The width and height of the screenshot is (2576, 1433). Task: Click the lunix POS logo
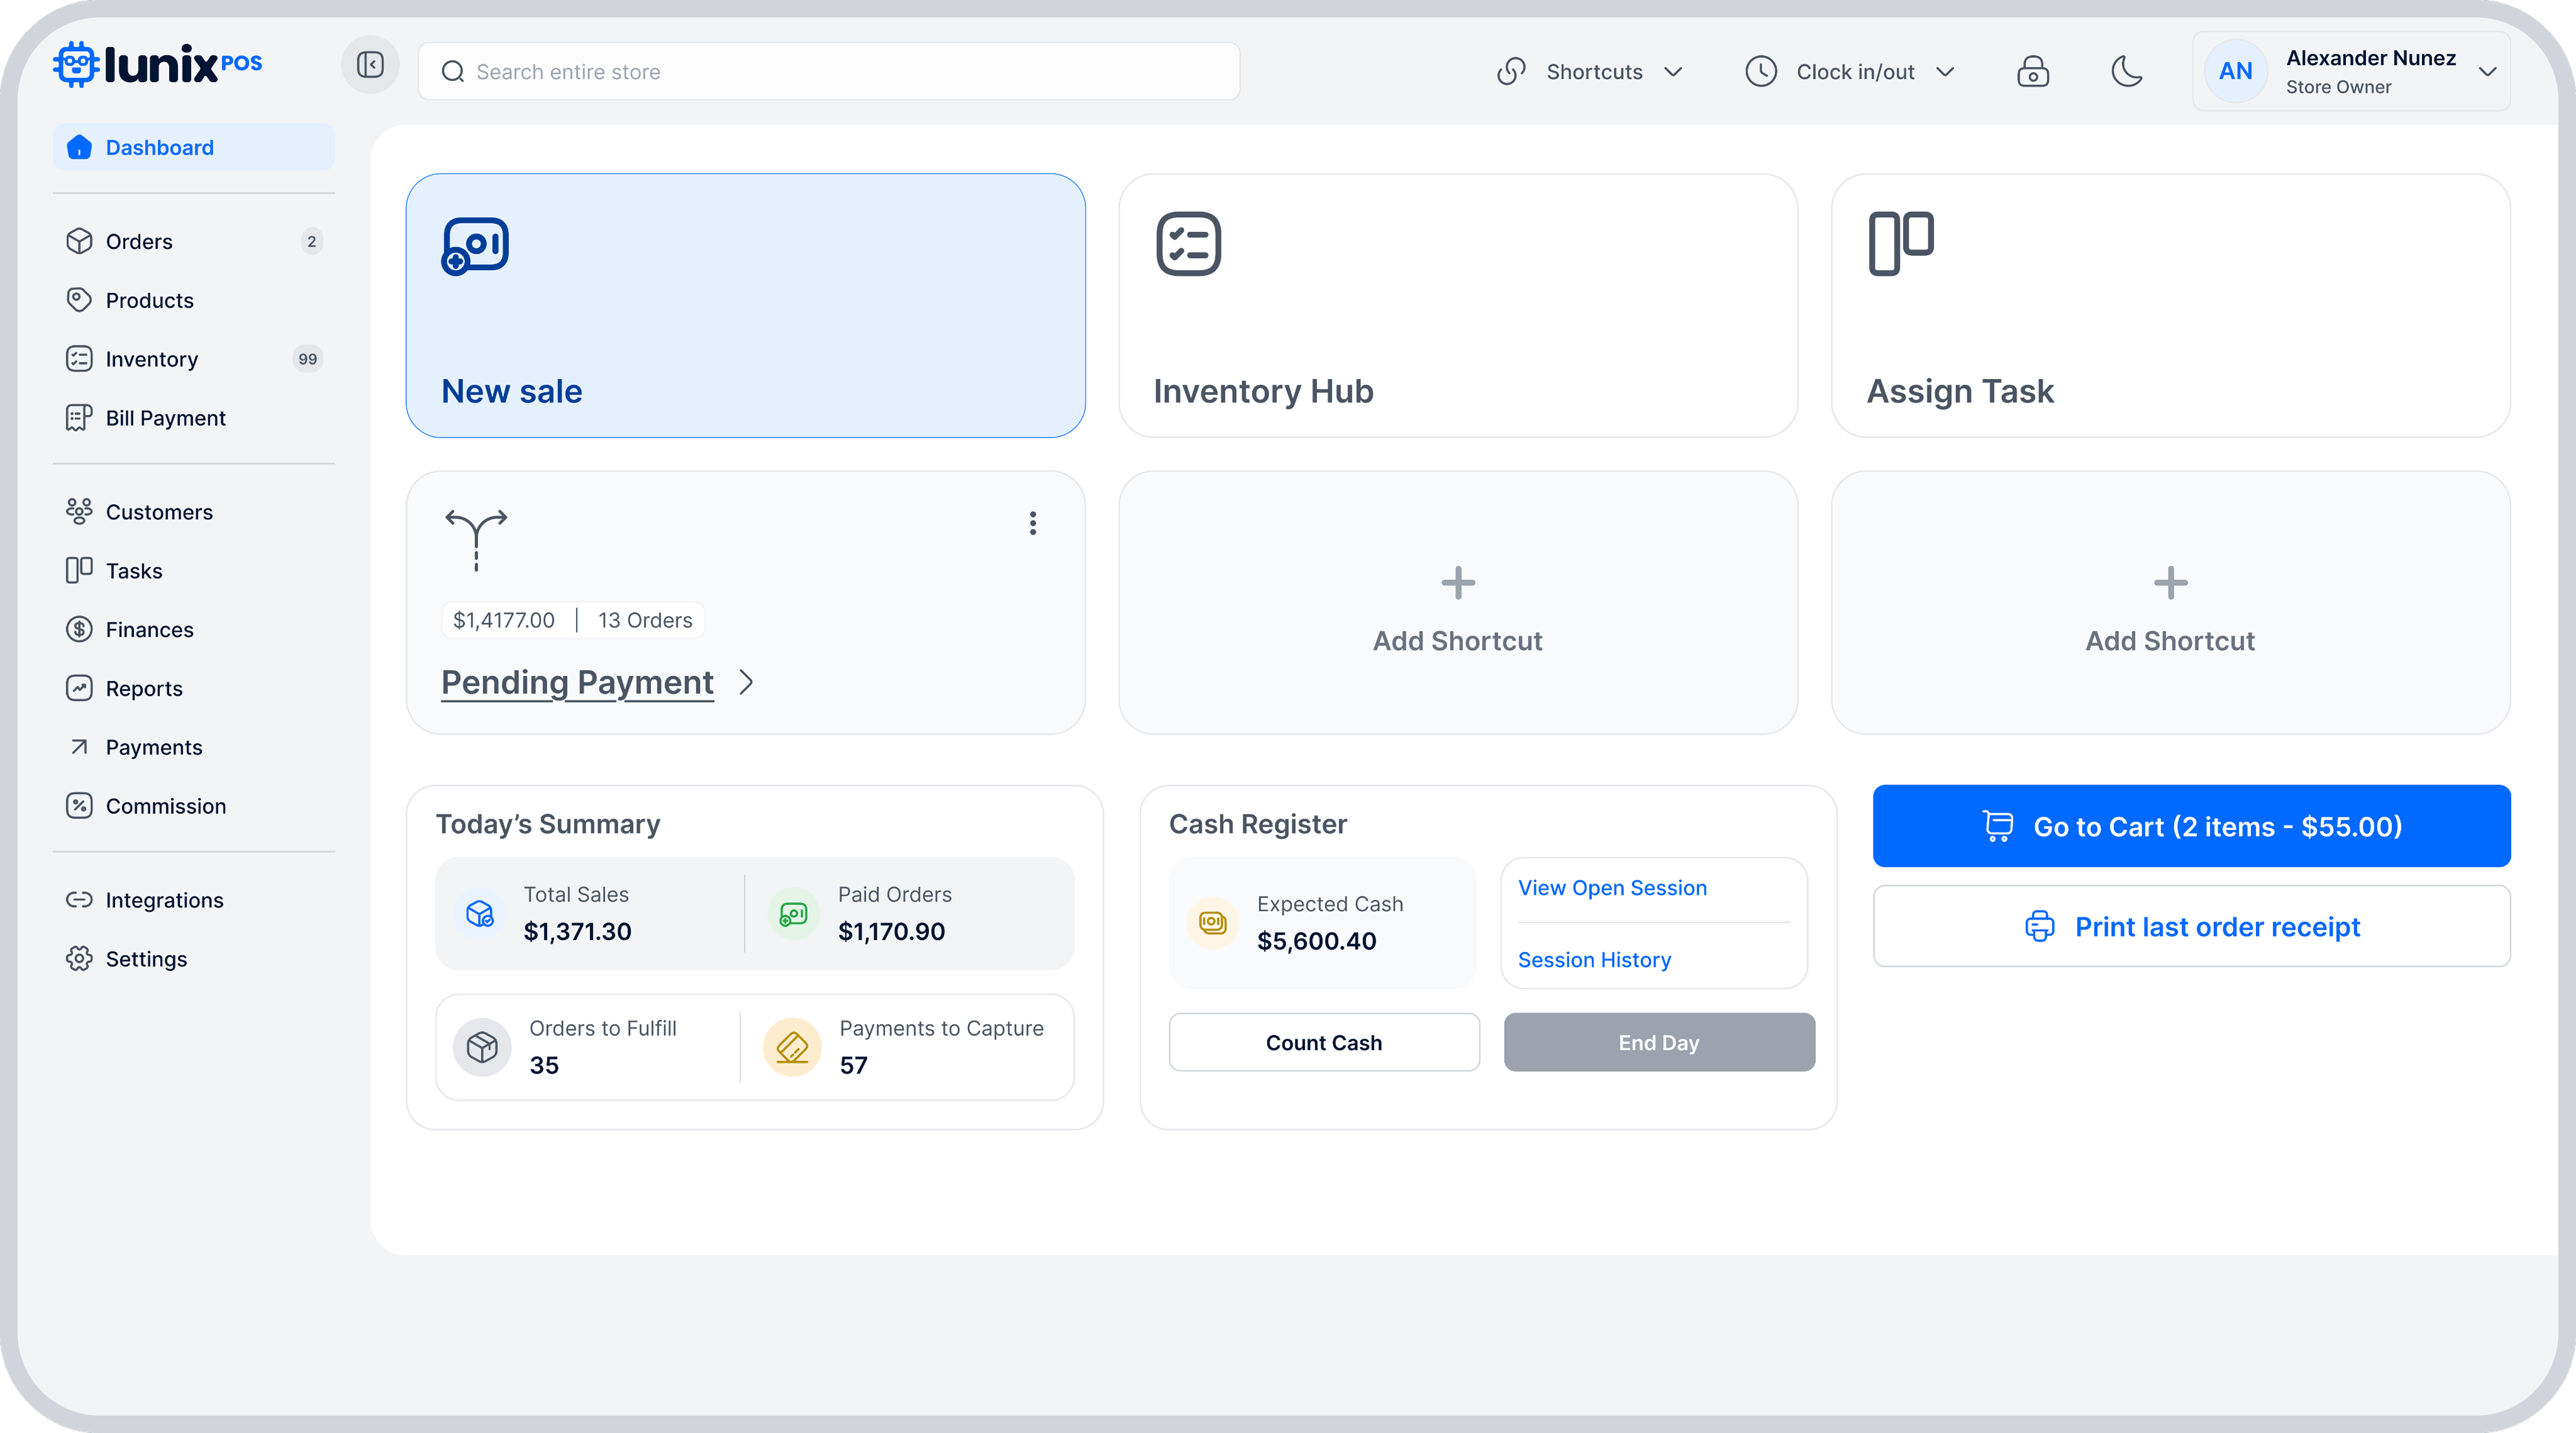click(x=158, y=65)
